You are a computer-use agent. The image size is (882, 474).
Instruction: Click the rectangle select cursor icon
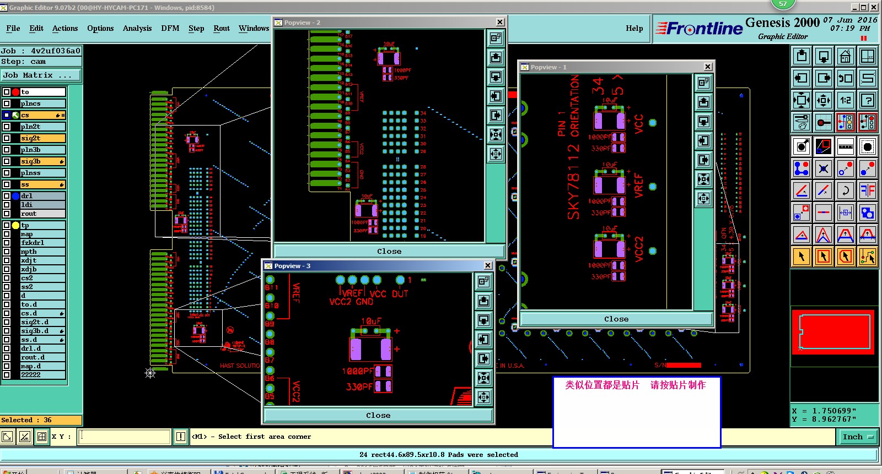[824, 257]
